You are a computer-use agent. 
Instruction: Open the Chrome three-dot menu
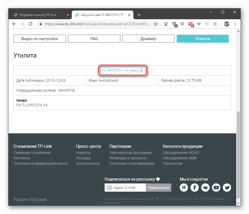point(235,24)
